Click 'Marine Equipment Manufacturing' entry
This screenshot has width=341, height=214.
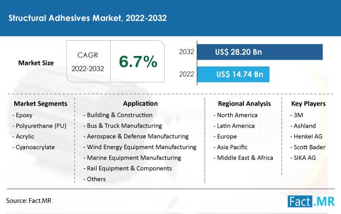134,157
